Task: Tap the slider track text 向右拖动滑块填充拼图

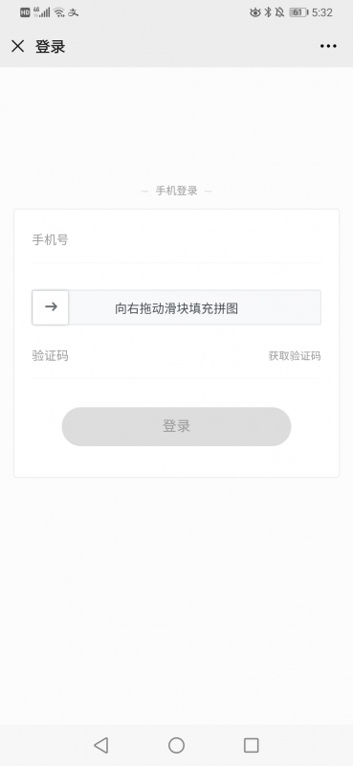Action: coord(176,308)
